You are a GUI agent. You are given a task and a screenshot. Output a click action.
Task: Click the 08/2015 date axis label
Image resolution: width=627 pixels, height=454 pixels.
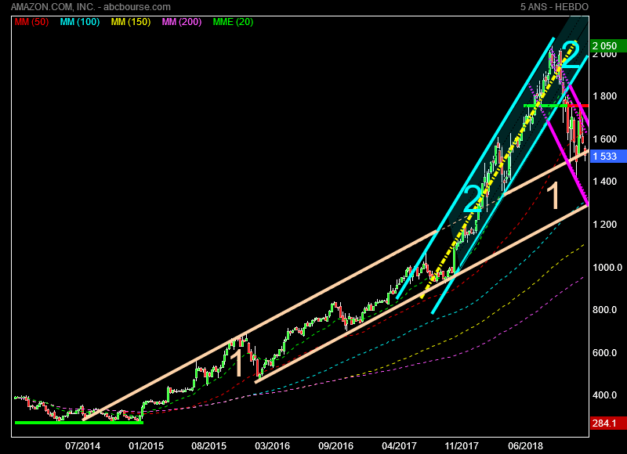click(209, 446)
